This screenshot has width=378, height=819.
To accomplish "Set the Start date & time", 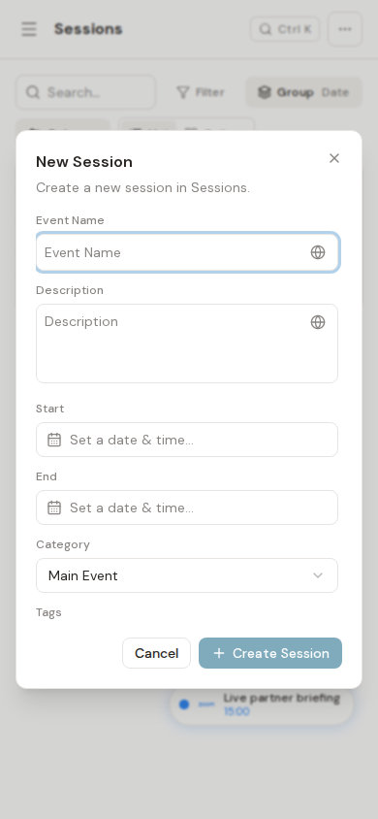I will point(187,440).
